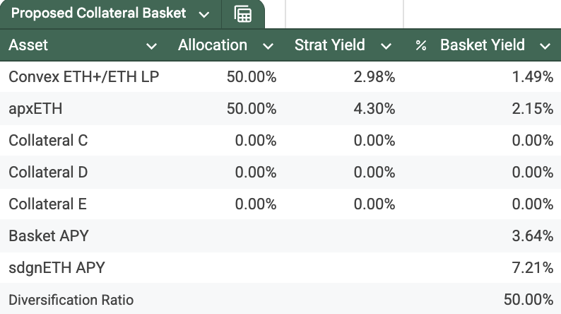The height and width of the screenshot is (314, 561).
Task: Click the 4.30% Strat Yield cell
Action: pyautogui.click(x=374, y=109)
